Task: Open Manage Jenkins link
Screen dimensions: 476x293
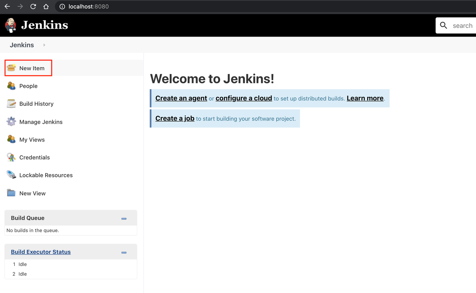Action: pos(41,122)
